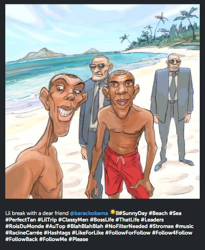Click the #RoisDuMonde hashtag

click(24, 226)
